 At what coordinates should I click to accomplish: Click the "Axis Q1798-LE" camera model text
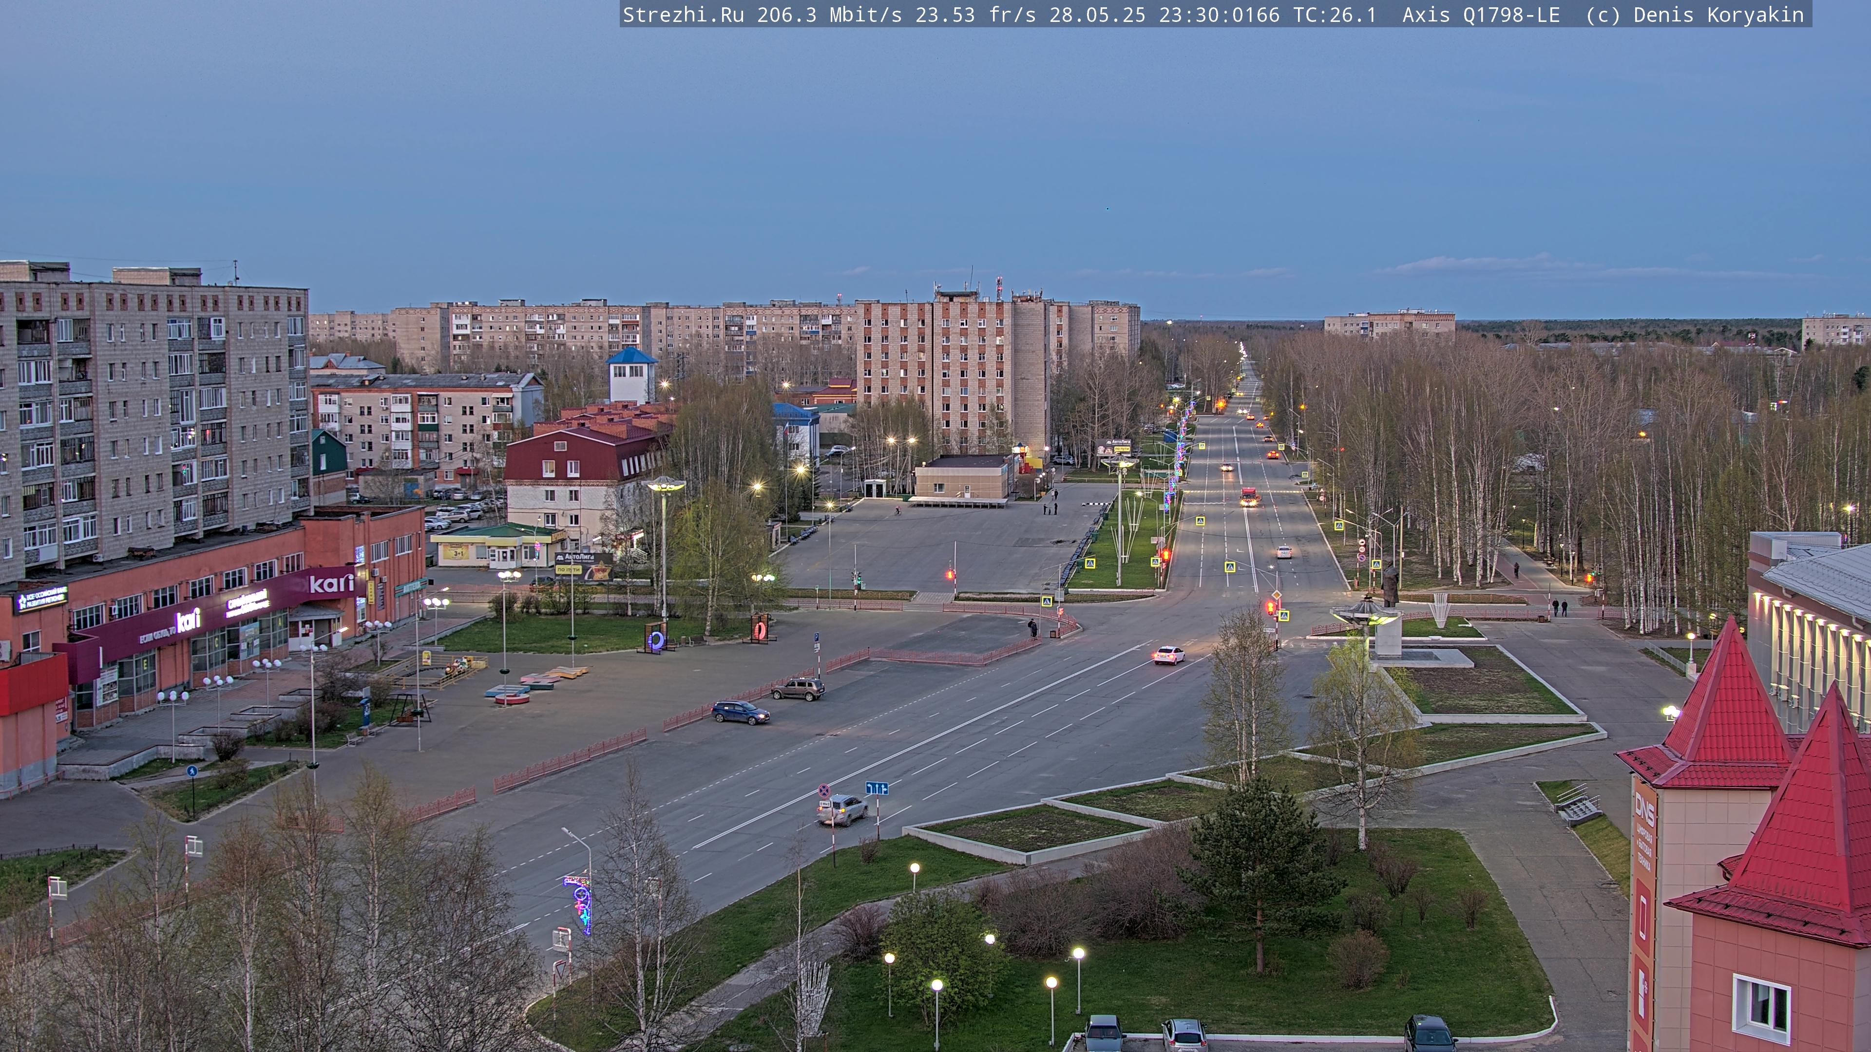click(1481, 15)
